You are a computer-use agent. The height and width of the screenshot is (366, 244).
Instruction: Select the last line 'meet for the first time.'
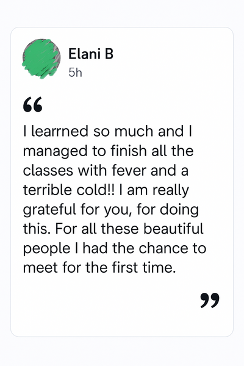(x=99, y=268)
